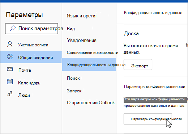Image resolution: width=188 pixels, height=134 pixels.
Task: Click the Доска section heading
Action: click(x=131, y=33)
